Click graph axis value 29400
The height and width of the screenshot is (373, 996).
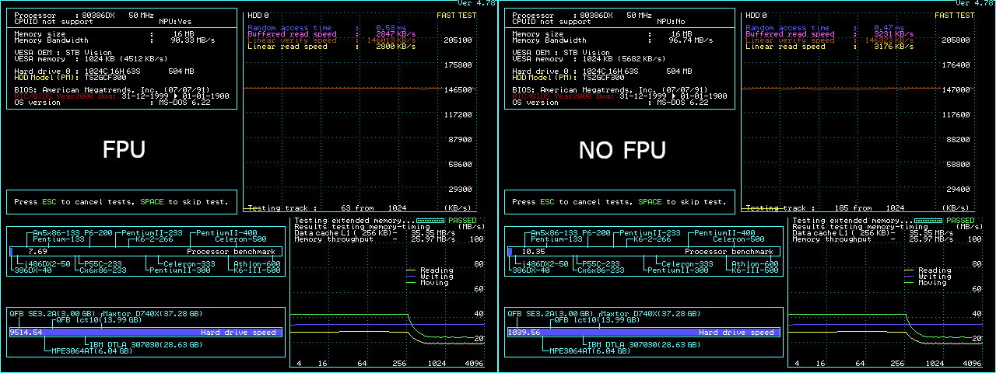coord(956,190)
